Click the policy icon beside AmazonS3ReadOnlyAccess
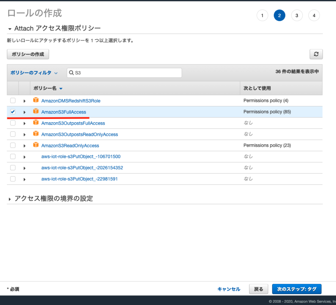The image size is (336, 305). (36, 145)
